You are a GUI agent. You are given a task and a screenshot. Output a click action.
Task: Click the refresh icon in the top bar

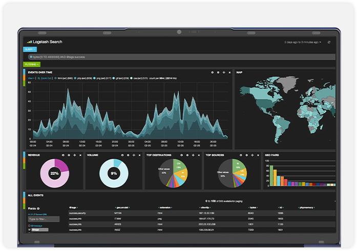pyautogui.click(x=329, y=42)
